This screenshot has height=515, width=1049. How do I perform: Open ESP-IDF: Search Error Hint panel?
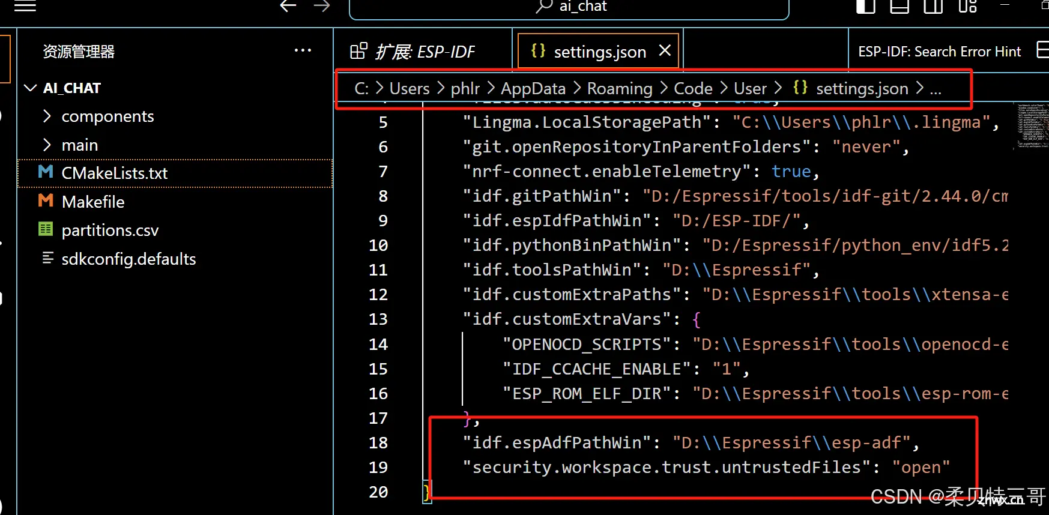tap(939, 52)
